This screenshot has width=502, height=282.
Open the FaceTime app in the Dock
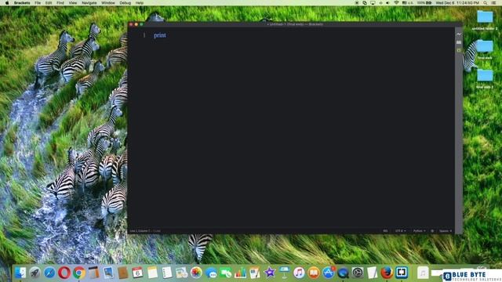(226, 273)
